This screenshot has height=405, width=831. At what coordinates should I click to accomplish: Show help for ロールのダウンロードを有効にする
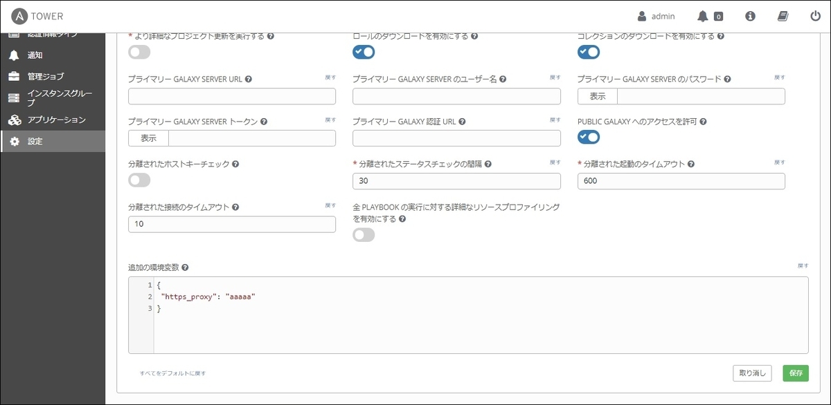point(474,36)
